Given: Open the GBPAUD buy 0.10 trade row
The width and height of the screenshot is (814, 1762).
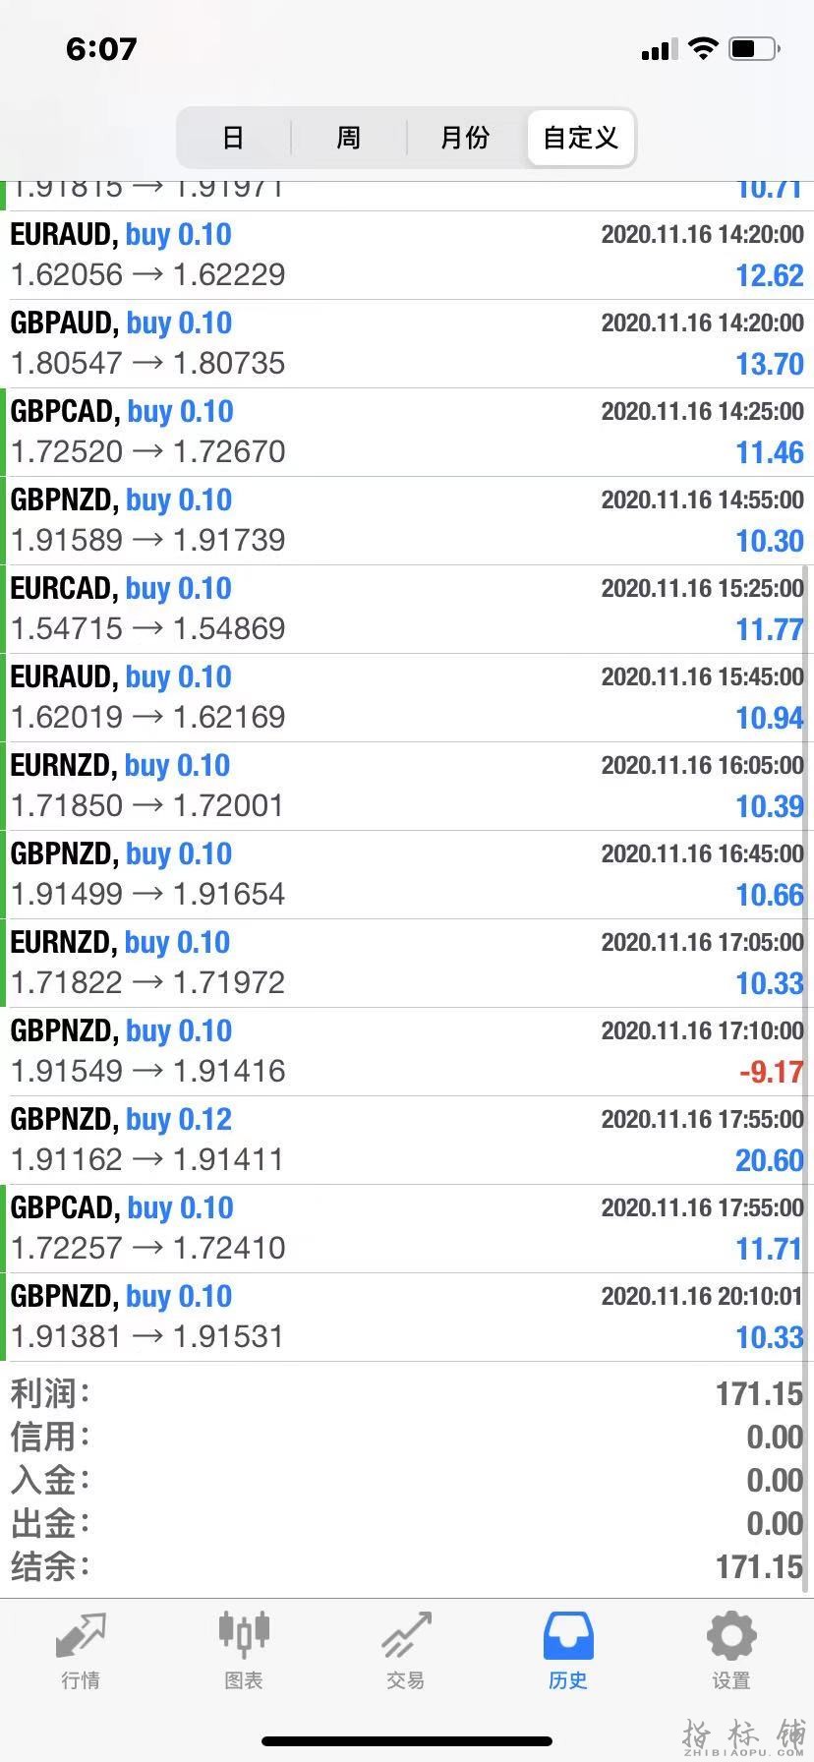Looking at the screenshot, I should 407,343.
